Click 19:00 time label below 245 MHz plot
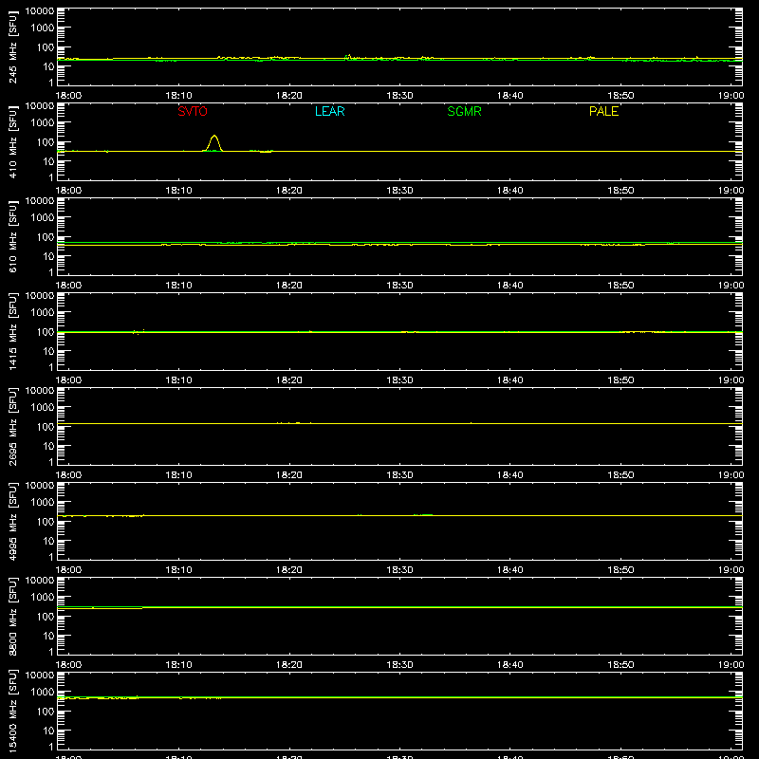The width and height of the screenshot is (759, 759). (731, 96)
